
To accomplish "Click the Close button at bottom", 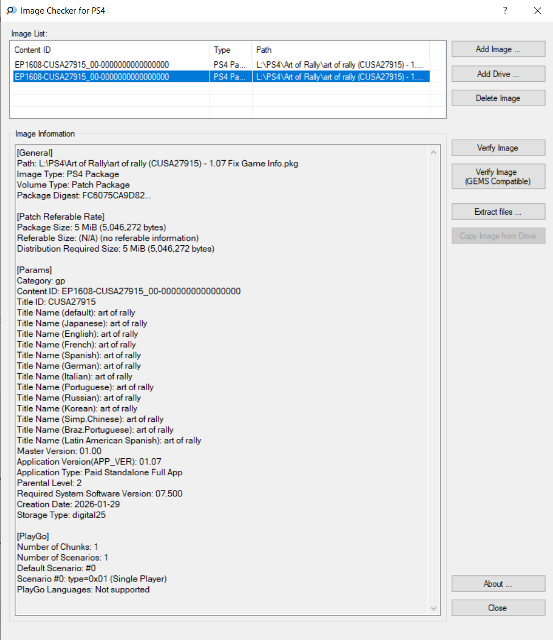I will coord(498,608).
